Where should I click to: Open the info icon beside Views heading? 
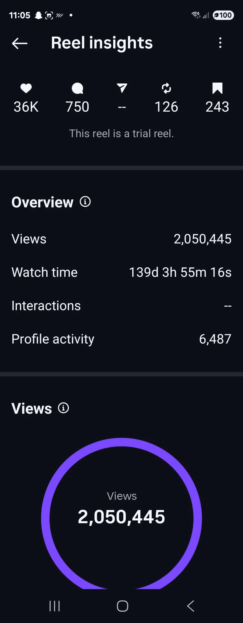pos(63,408)
